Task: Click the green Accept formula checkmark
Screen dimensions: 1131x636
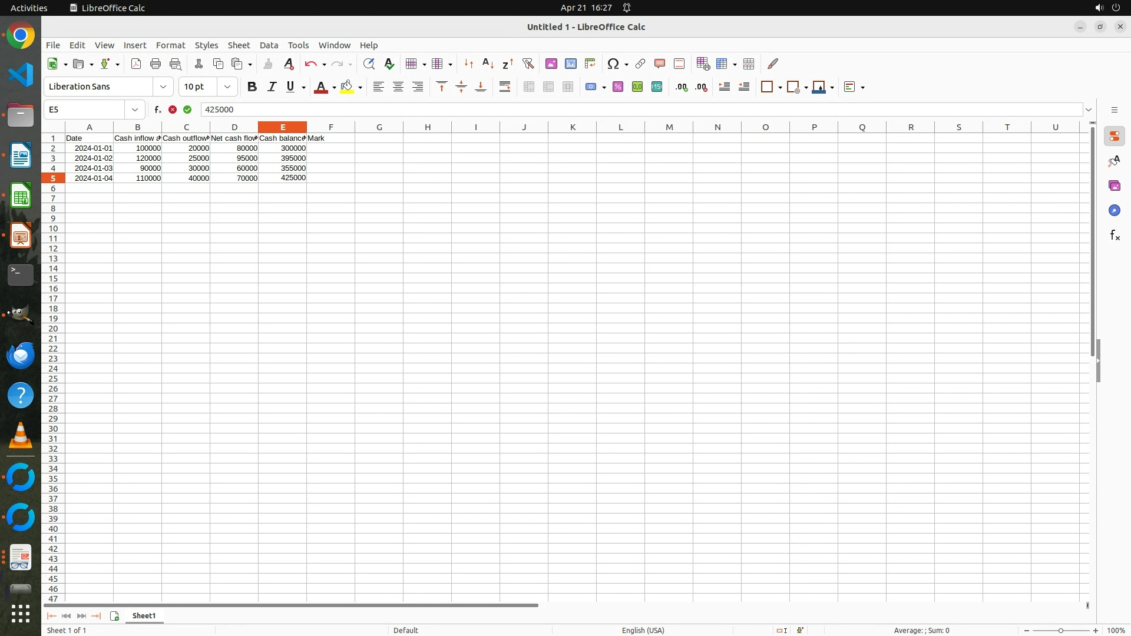Action: pyautogui.click(x=187, y=110)
